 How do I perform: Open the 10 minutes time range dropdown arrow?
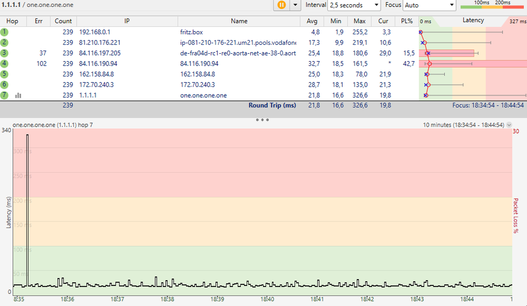tap(509, 125)
